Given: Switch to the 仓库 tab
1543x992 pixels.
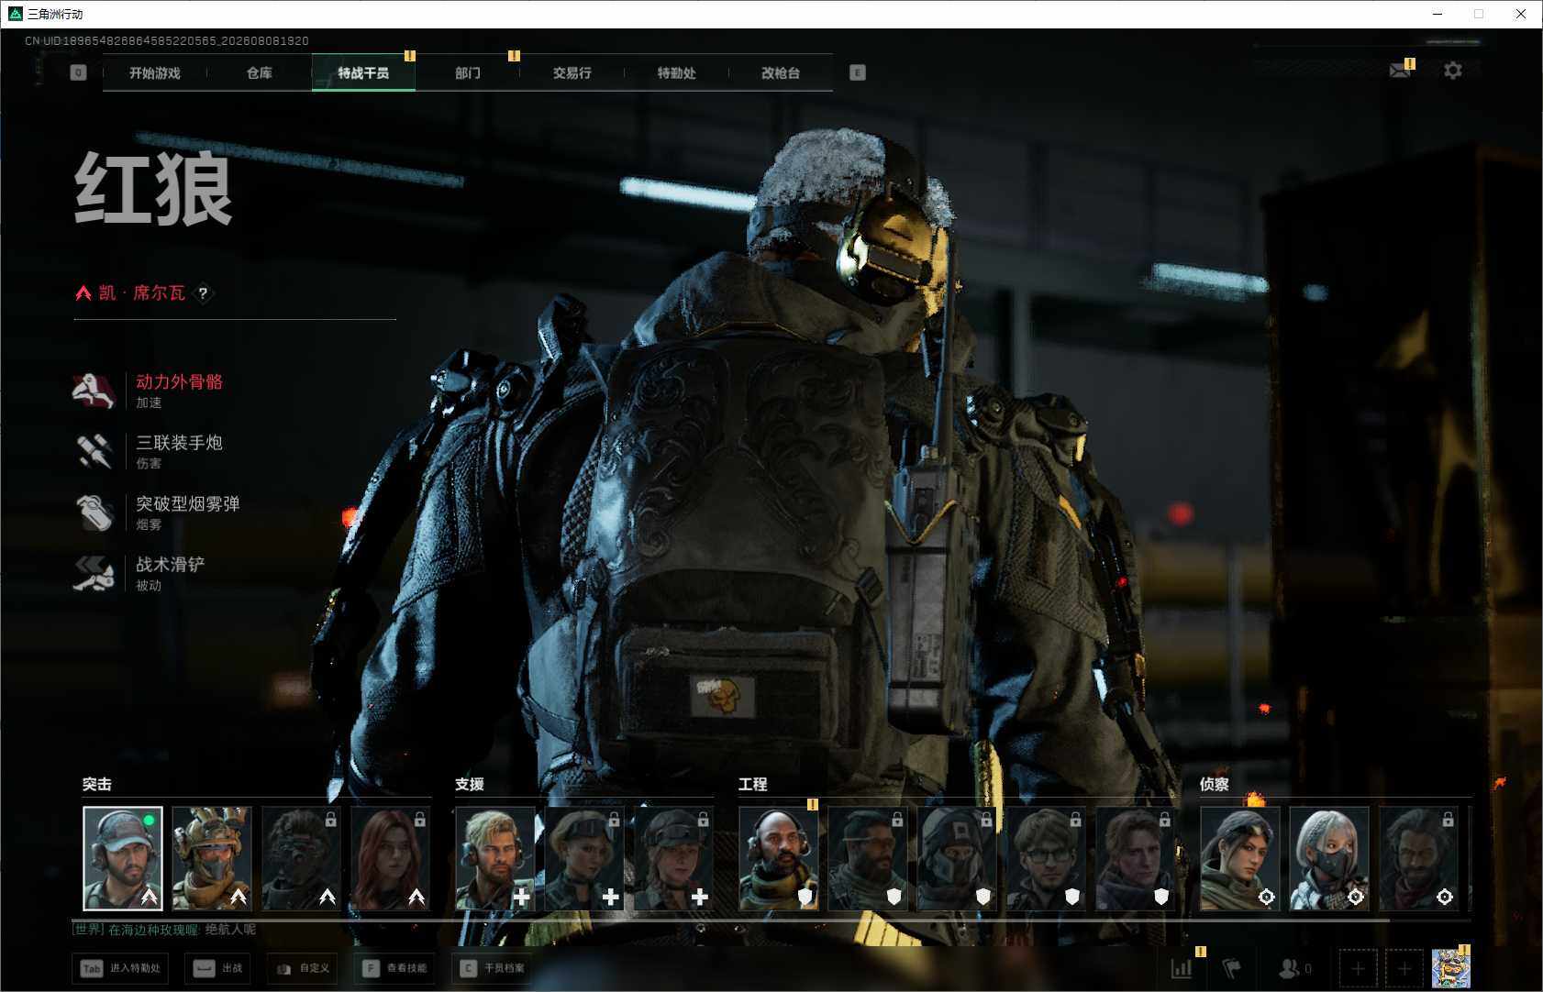Looking at the screenshot, I should click(260, 73).
